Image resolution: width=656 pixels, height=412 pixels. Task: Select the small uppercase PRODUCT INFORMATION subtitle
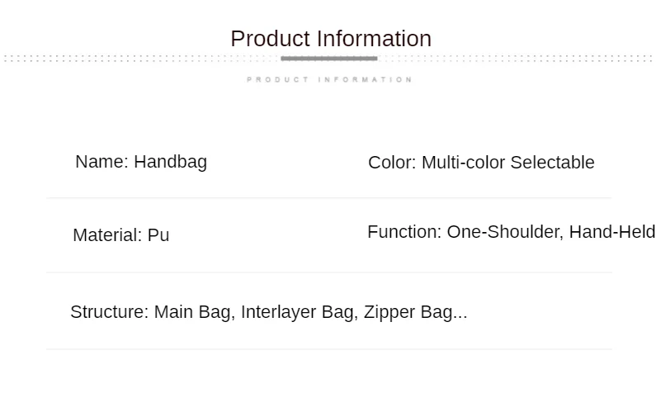pyautogui.click(x=330, y=79)
